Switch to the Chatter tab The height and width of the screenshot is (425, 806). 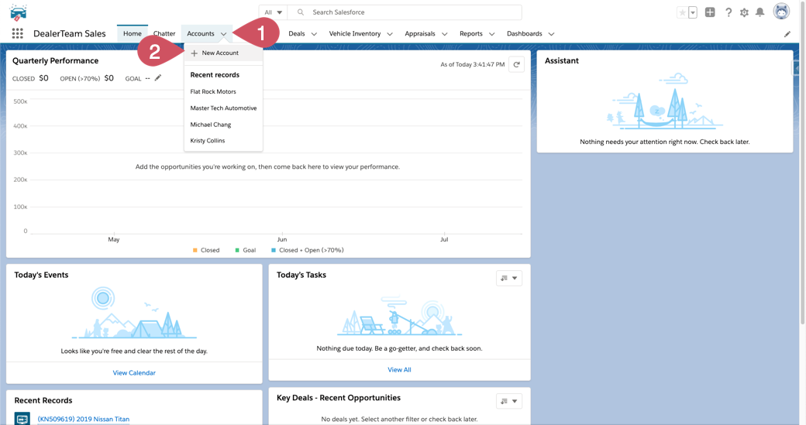[164, 34]
